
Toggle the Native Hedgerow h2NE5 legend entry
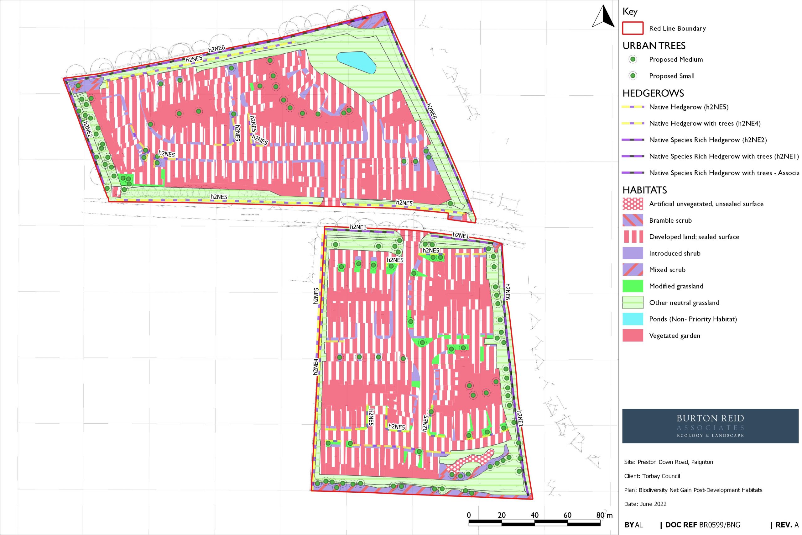(x=632, y=107)
